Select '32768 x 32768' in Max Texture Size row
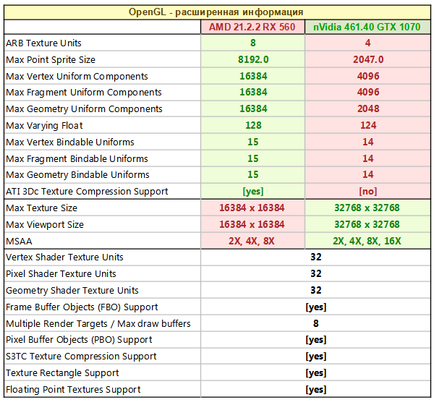 pos(367,208)
